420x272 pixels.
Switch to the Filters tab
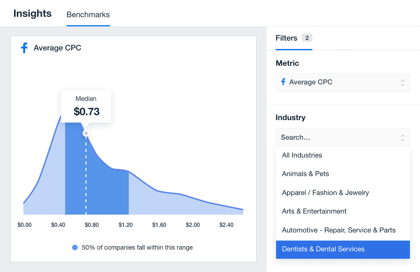point(286,38)
